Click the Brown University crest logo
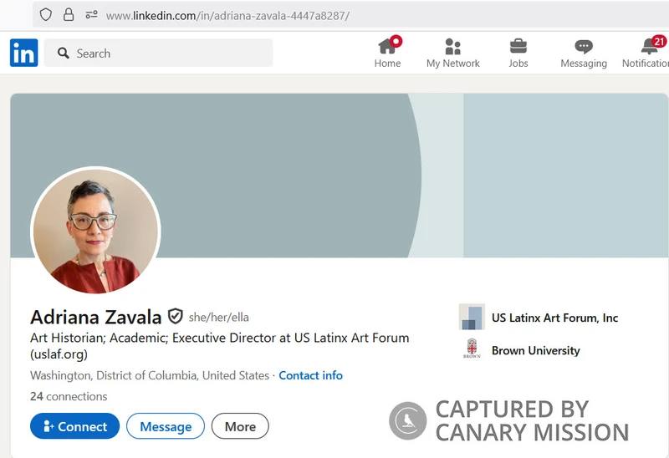The image size is (669, 458). click(x=472, y=349)
